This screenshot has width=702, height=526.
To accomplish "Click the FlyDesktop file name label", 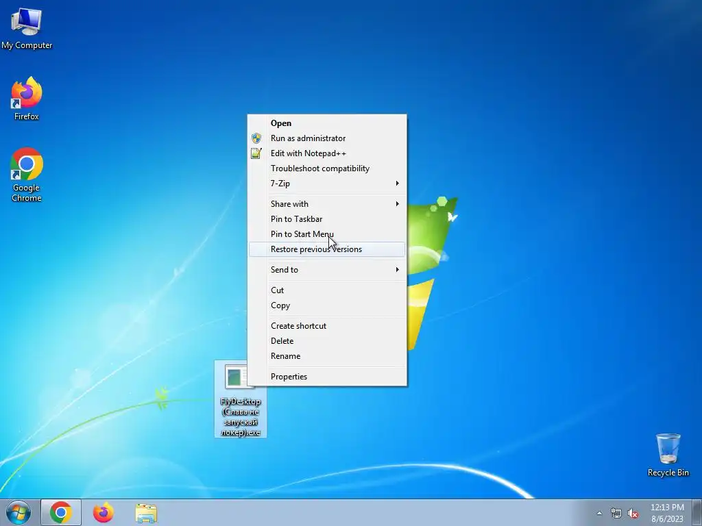I will click(241, 417).
